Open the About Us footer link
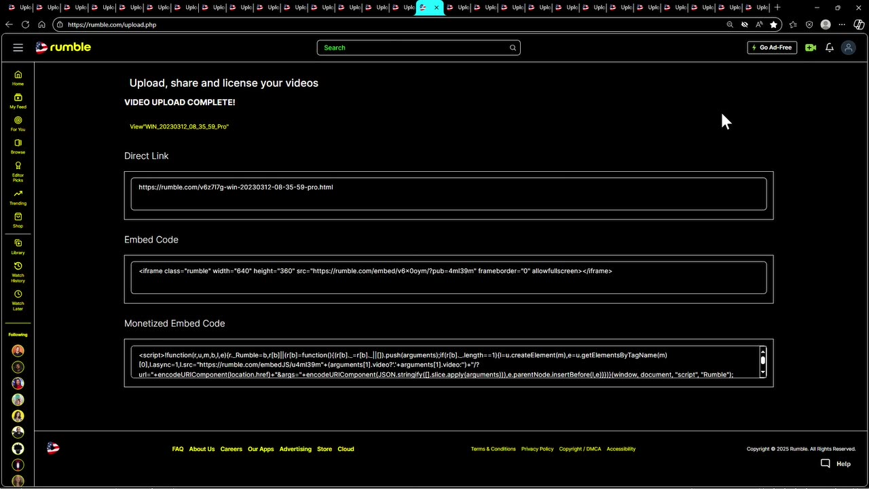 (x=202, y=449)
